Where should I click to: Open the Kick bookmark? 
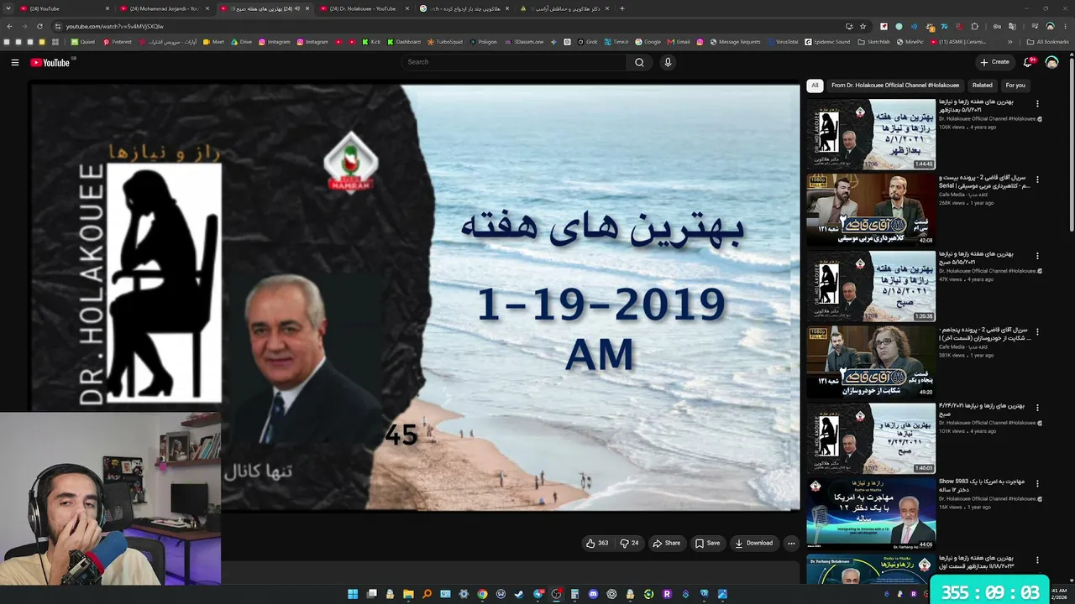[371, 41]
